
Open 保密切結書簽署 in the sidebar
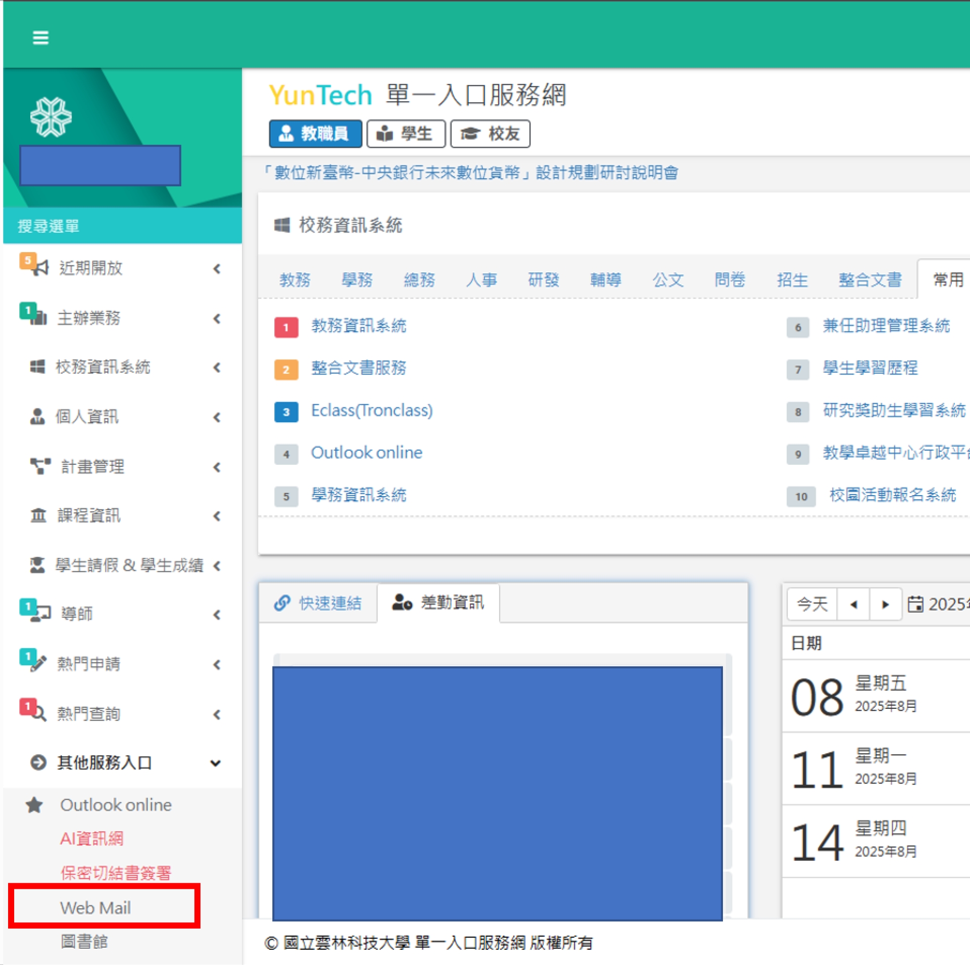coord(116,873)
